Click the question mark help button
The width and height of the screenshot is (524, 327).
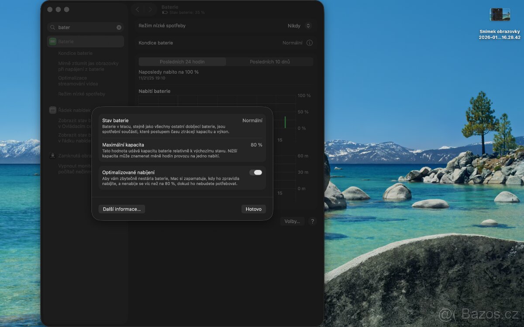coord(312,221)
